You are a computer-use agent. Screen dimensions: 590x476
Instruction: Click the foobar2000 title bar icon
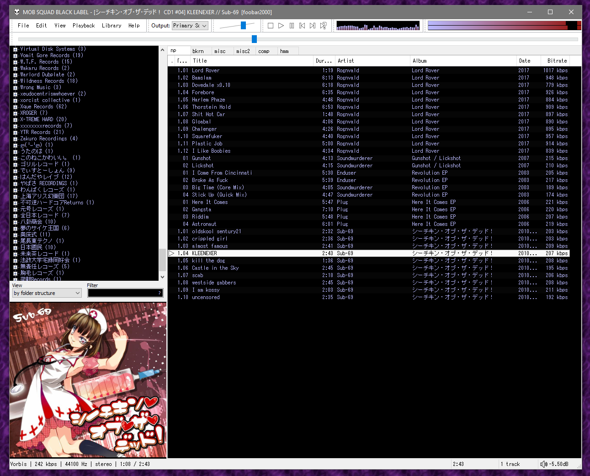coord(17,12)
